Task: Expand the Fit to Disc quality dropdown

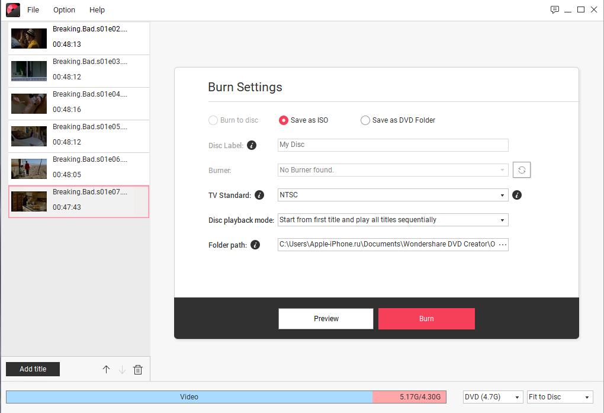Action: pos(559,397)
